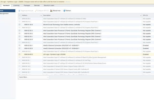
Task: Check the box for LSI Logic device 0000:04:00.0
Action: 19,54
